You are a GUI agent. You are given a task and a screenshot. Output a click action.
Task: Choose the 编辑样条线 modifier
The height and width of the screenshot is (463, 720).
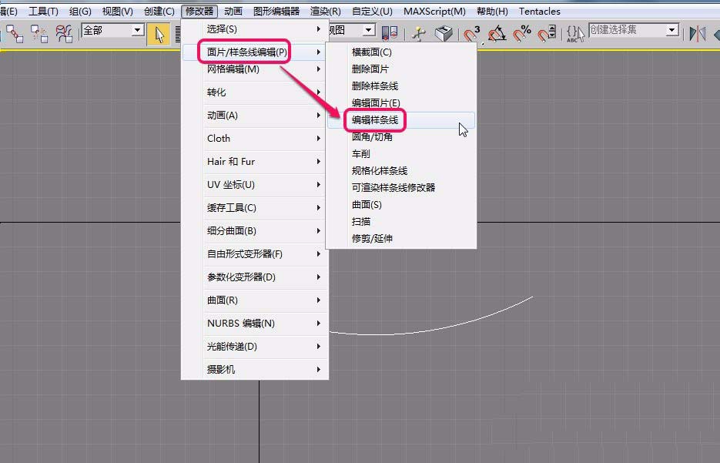(401, 120)
